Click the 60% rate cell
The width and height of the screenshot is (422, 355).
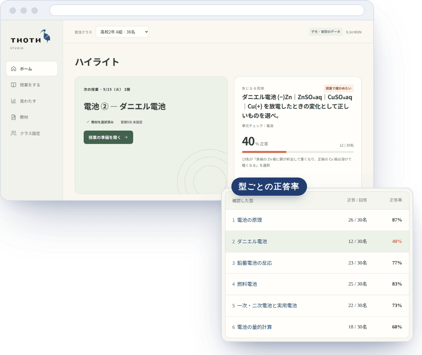(x=397, y=327)
